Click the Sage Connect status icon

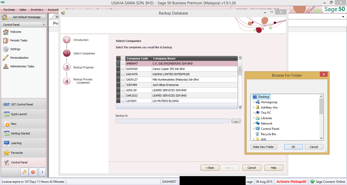point(312,182)
